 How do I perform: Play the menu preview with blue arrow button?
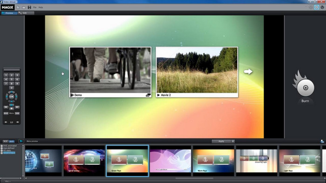tap(21, 141)
